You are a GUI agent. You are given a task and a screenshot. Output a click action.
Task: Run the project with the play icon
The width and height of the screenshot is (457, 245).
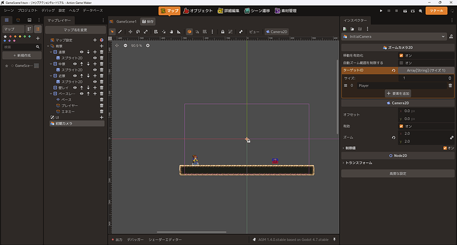pyautogui.click(x=381, y=11)
